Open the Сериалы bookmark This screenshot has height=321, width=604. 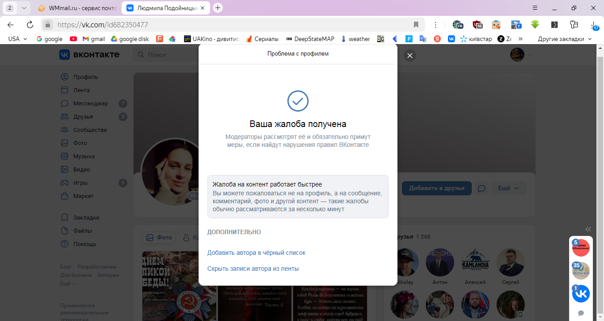262,39
